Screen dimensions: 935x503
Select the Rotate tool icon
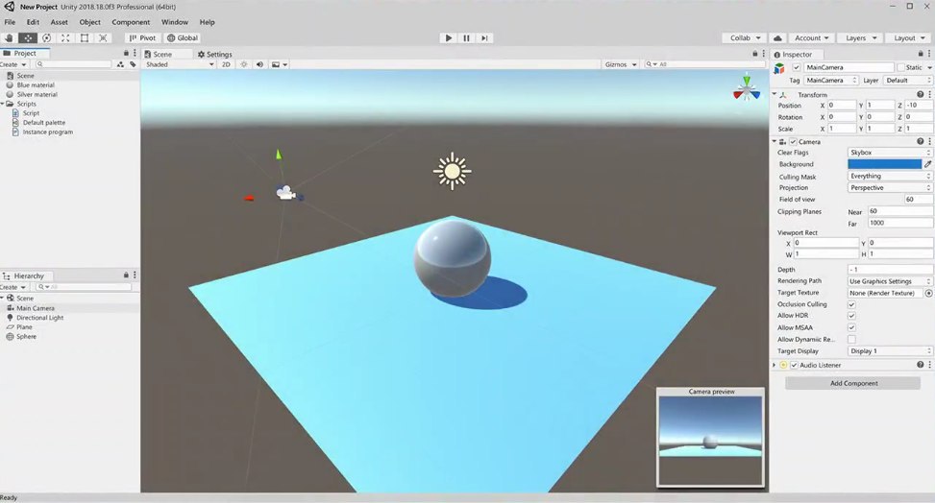[x=46, y=37]
